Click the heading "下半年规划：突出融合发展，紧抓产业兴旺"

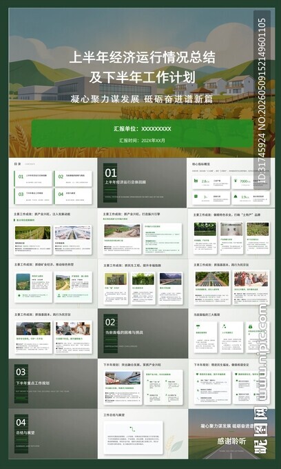(x=132, y=365)
